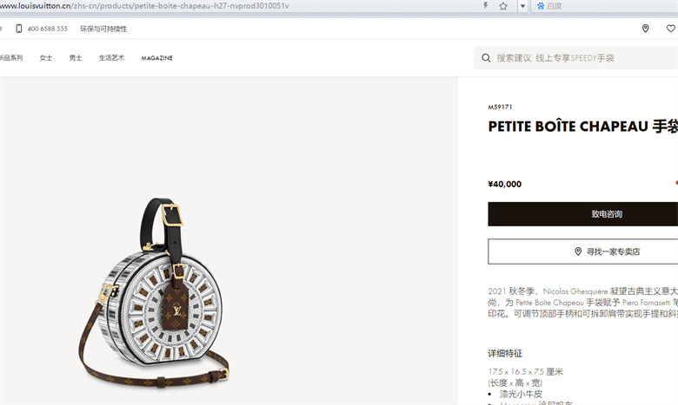Open the 女士 menu
The width and height of the screenshot is (678, 405).
[x=46, y=58]
